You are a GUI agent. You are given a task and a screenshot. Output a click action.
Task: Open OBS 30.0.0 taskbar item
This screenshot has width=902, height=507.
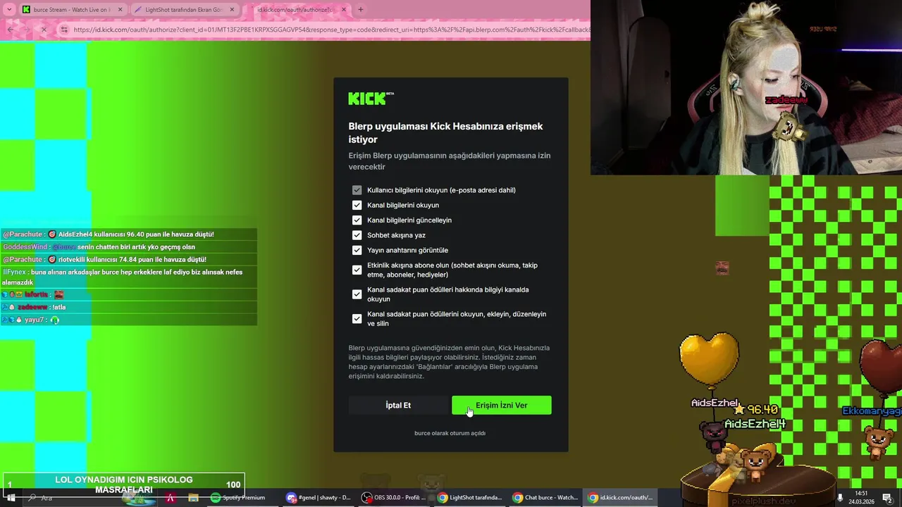click(395, 498)
